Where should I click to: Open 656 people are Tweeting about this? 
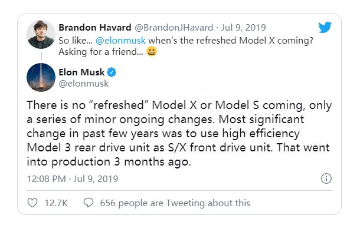click(x=175, y=203)
